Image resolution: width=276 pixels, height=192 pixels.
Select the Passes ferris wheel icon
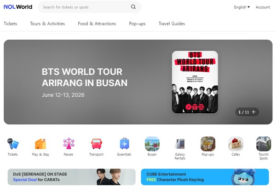point(69,144)
